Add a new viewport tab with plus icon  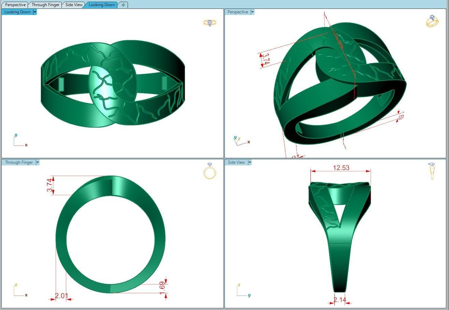[x=123, y=5]
